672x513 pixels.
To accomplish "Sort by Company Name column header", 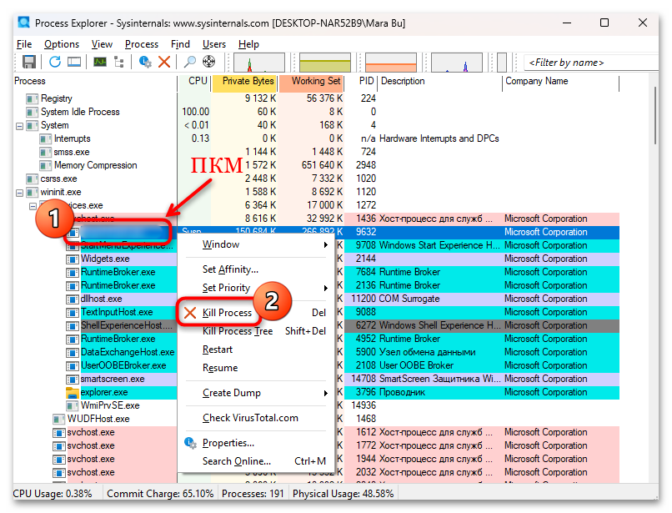I will click(x=561, y=81).
